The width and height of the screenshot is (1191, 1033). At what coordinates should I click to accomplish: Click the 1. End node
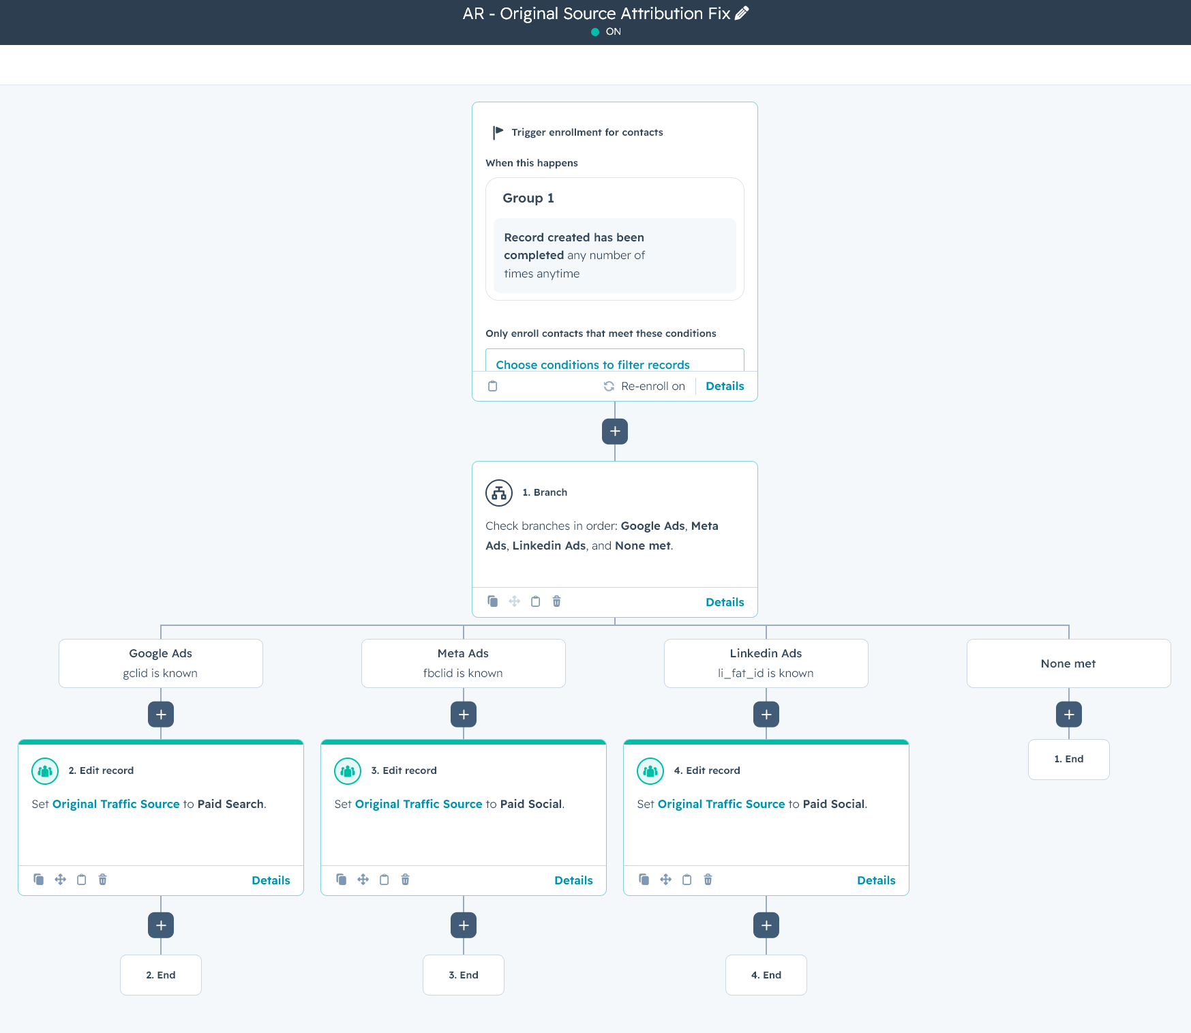pyautogui.click(x=1069, y=760)
